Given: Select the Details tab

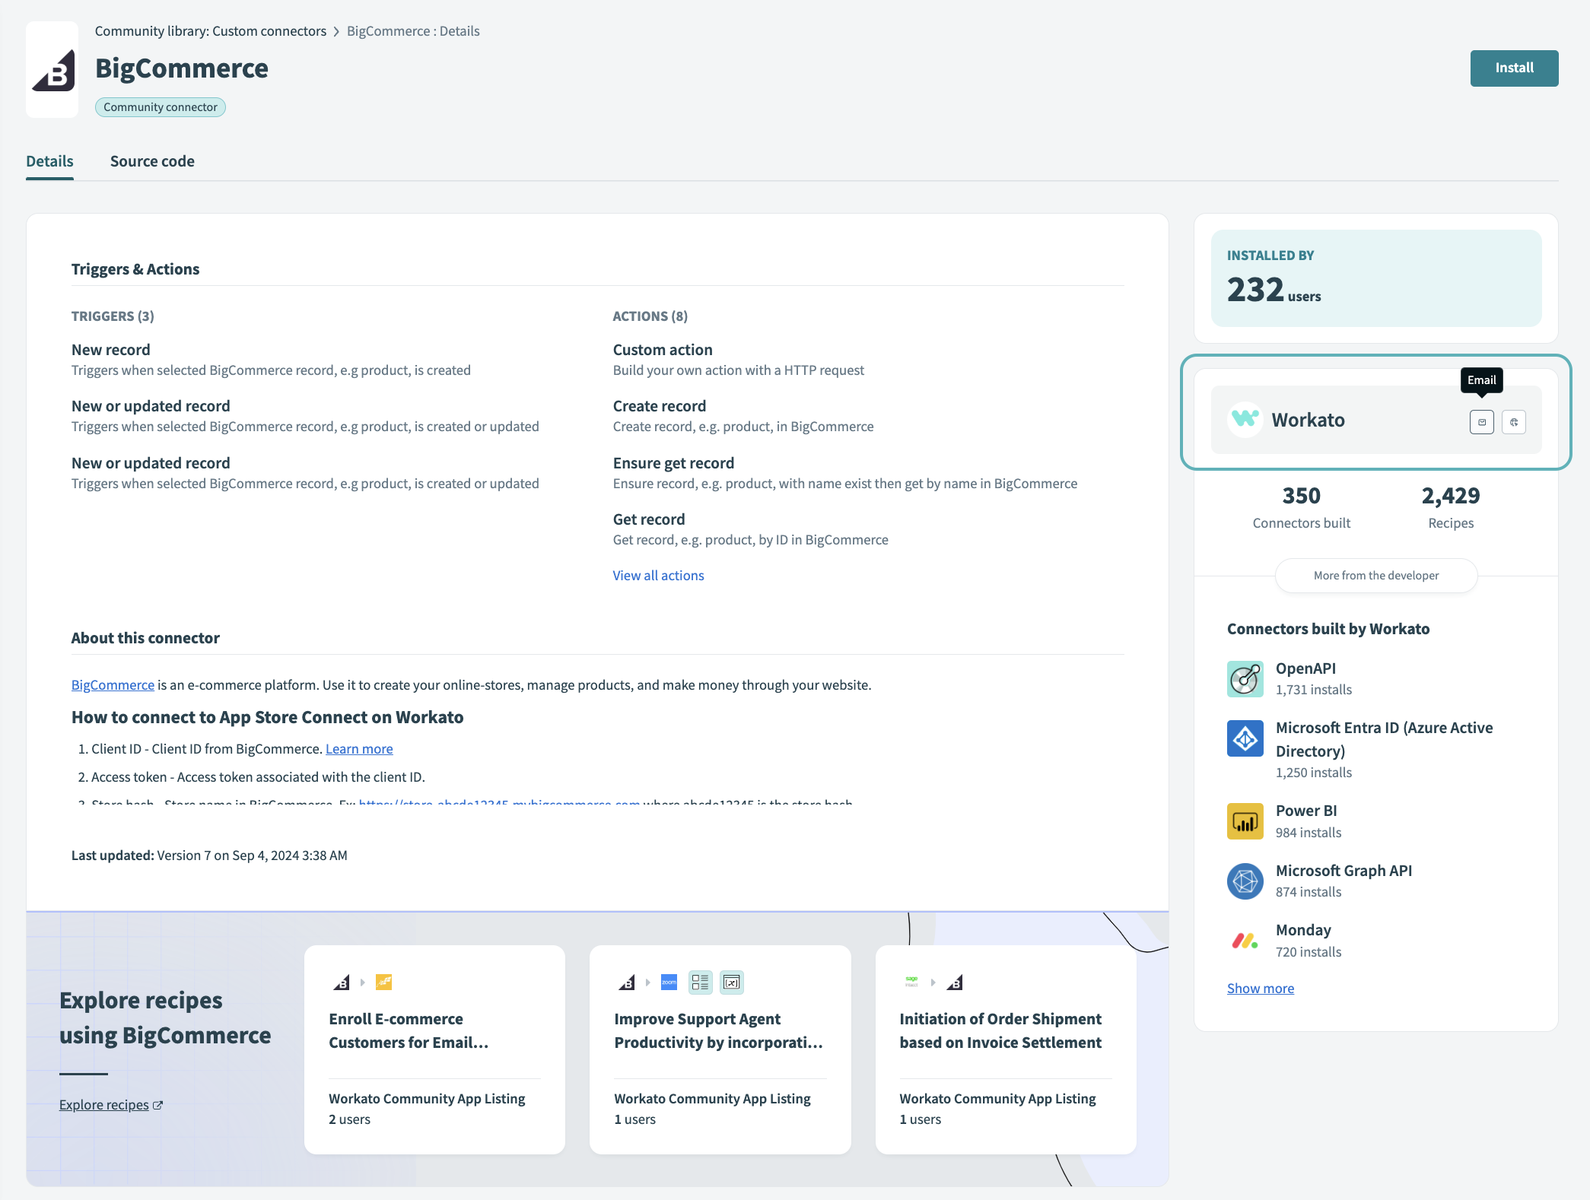Looking at the screenshot, I should tap(49, 161).
